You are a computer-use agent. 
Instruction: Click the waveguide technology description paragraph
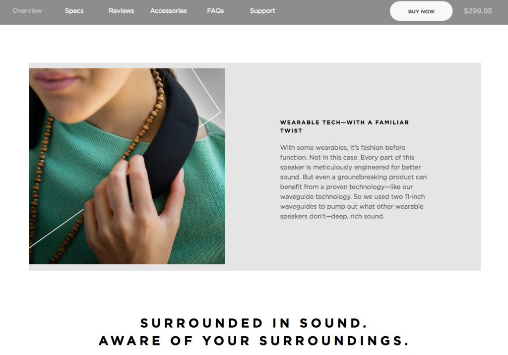tap(353, 181)
